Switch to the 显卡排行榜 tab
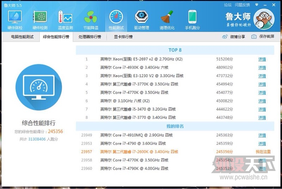This screenshot has width=282, height=189. (123, 37)
